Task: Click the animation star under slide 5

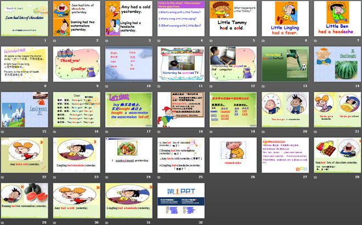Action: pos(211,41)
